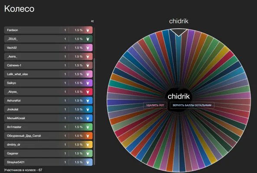
Task: Select the Fardeon name
Action: pos(13,30)
